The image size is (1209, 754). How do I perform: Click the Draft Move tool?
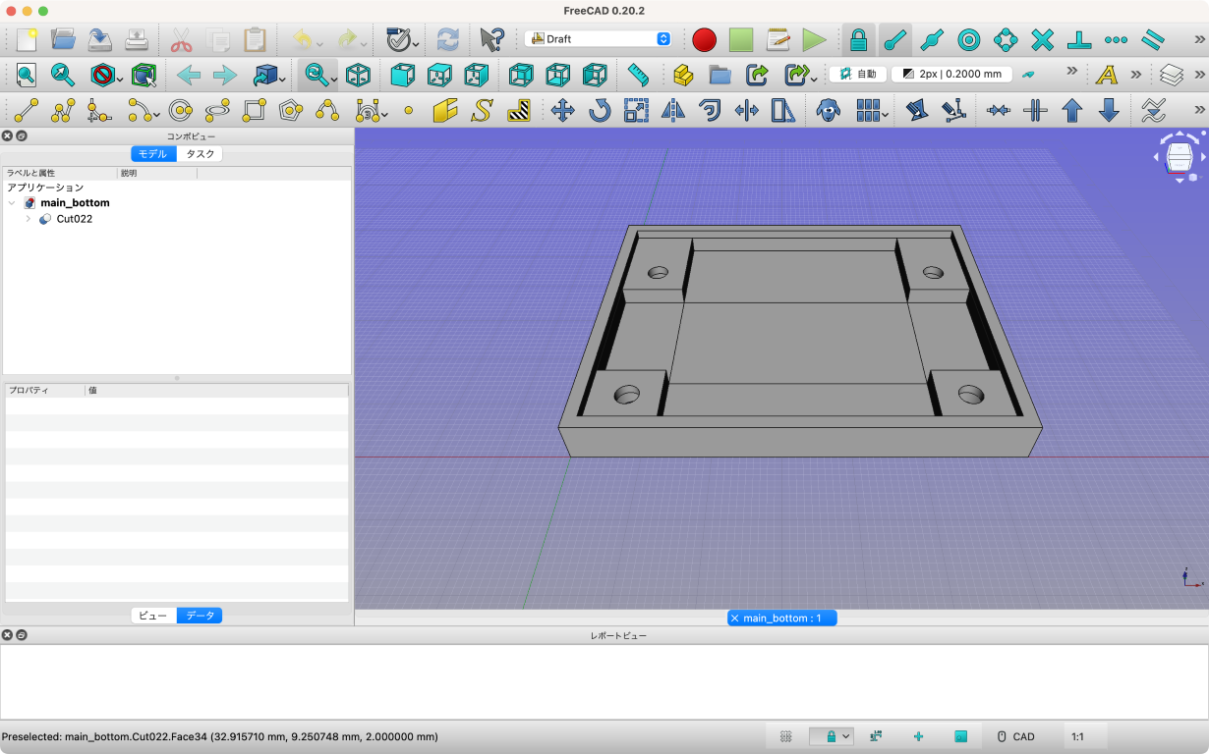pos(562,110)
